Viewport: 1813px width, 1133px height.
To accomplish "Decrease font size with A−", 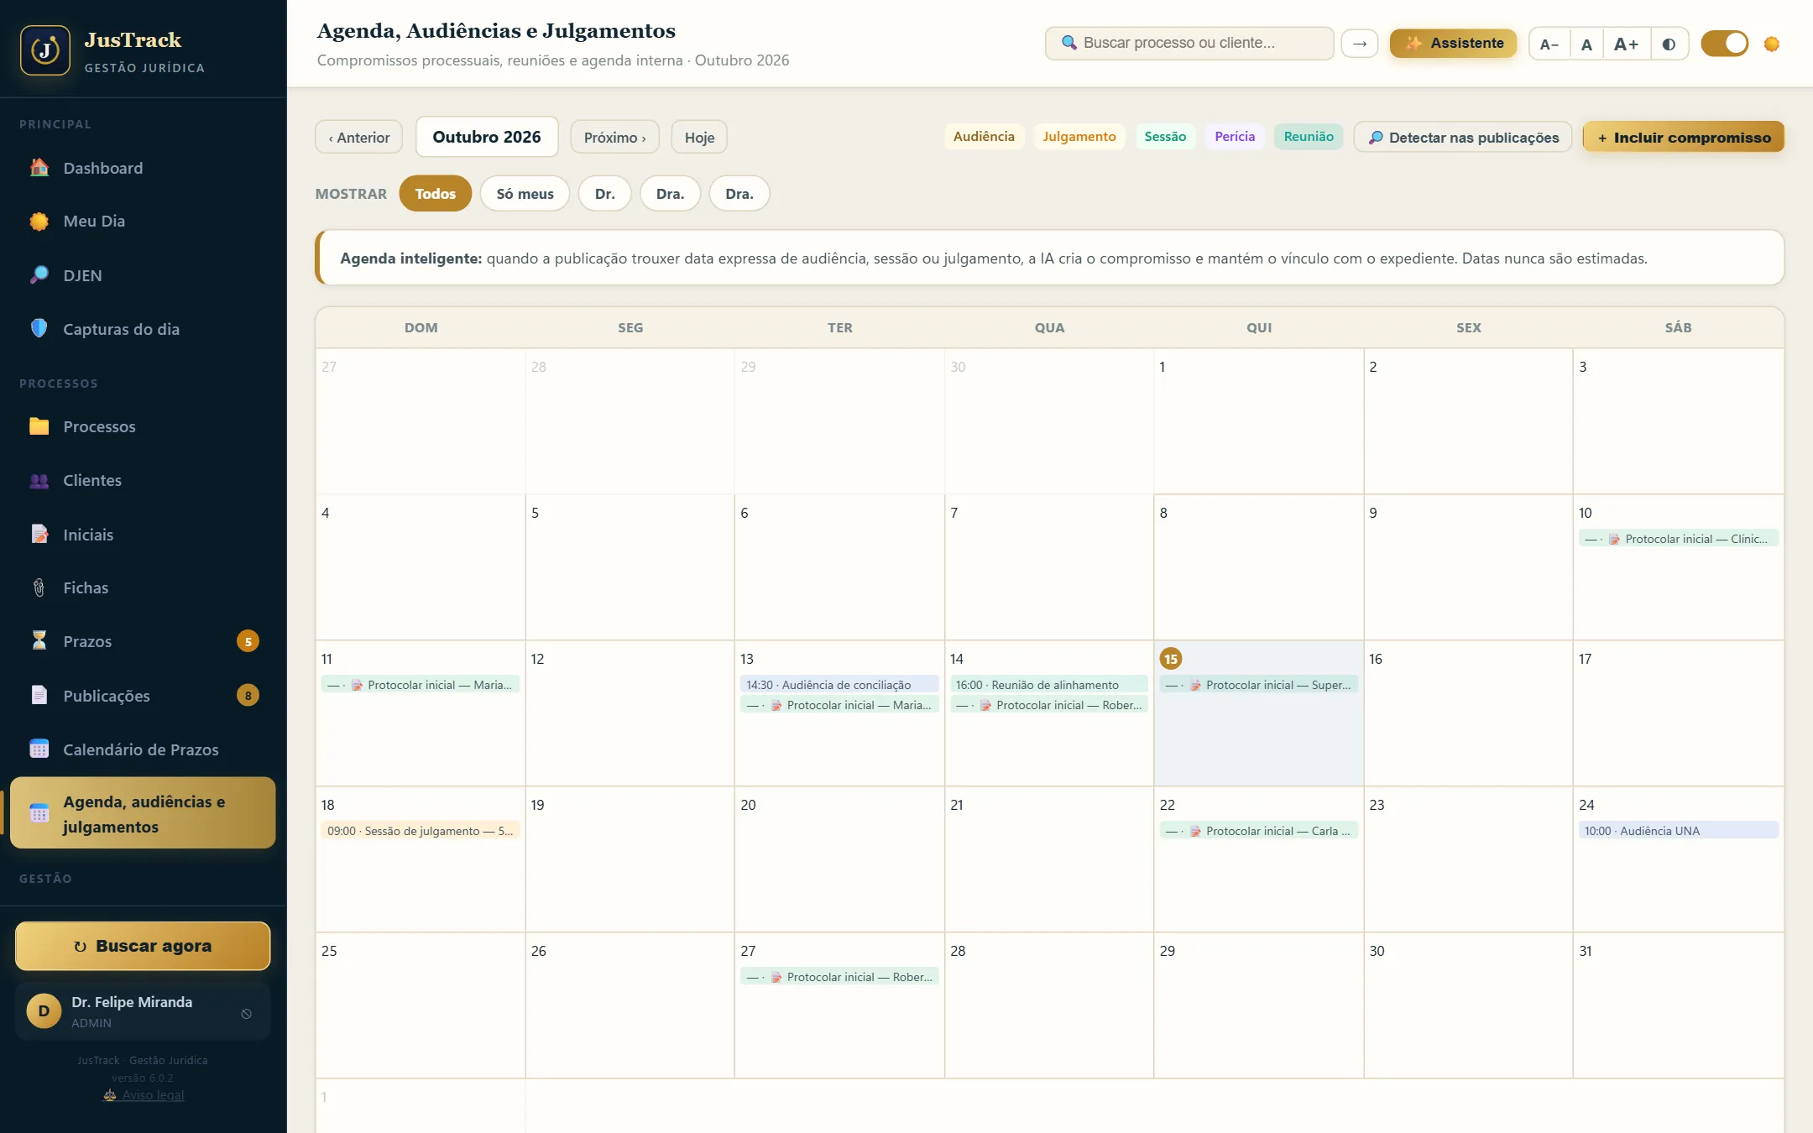I will coord(1549,44).
